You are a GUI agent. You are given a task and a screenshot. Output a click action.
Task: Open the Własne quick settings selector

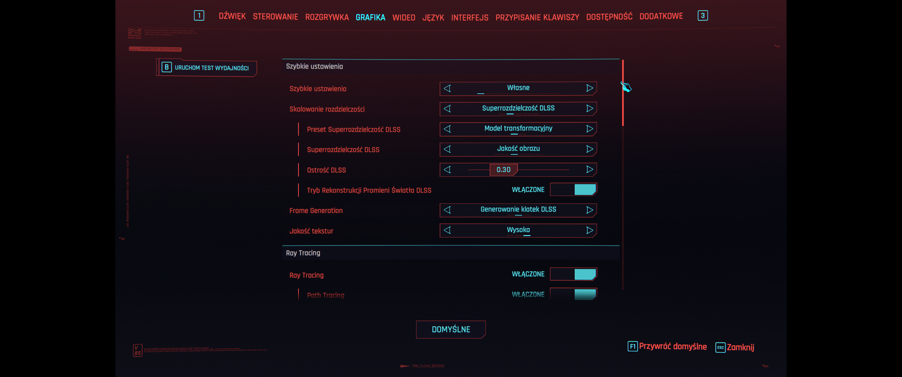click(x=518, y=88)
